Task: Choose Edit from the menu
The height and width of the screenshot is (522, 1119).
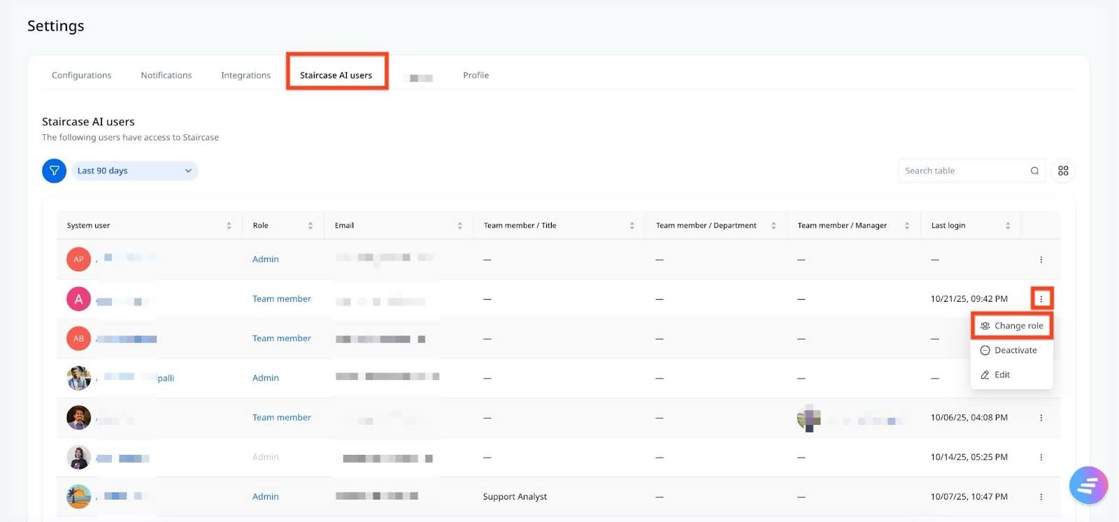Action: [x=1012, y=375]
